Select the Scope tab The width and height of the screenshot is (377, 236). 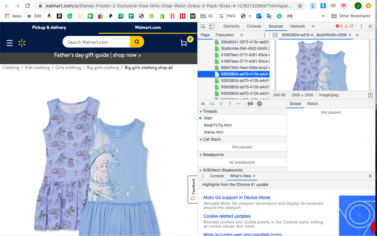(295, 104)
